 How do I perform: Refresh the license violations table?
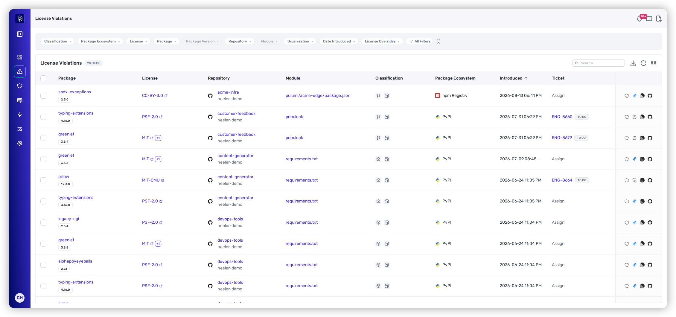tap(643, 63)
